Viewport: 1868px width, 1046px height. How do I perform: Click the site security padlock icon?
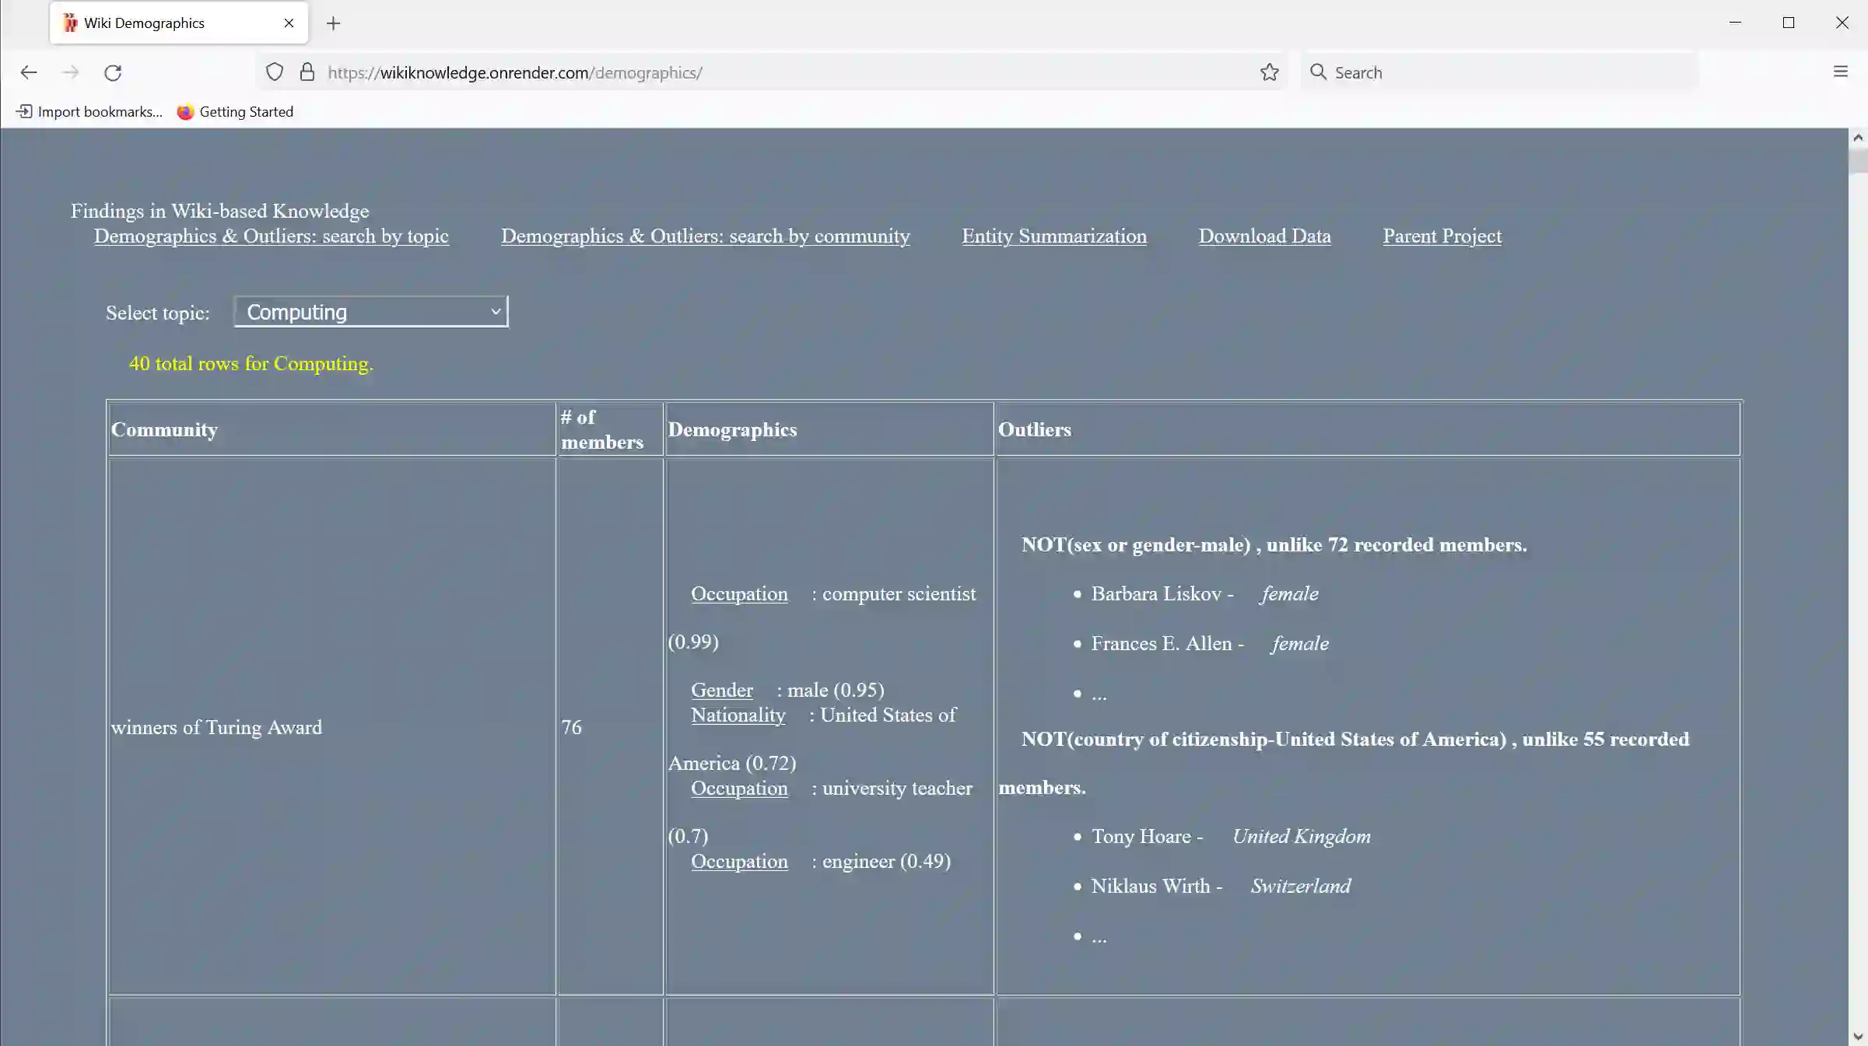point(307,72)
